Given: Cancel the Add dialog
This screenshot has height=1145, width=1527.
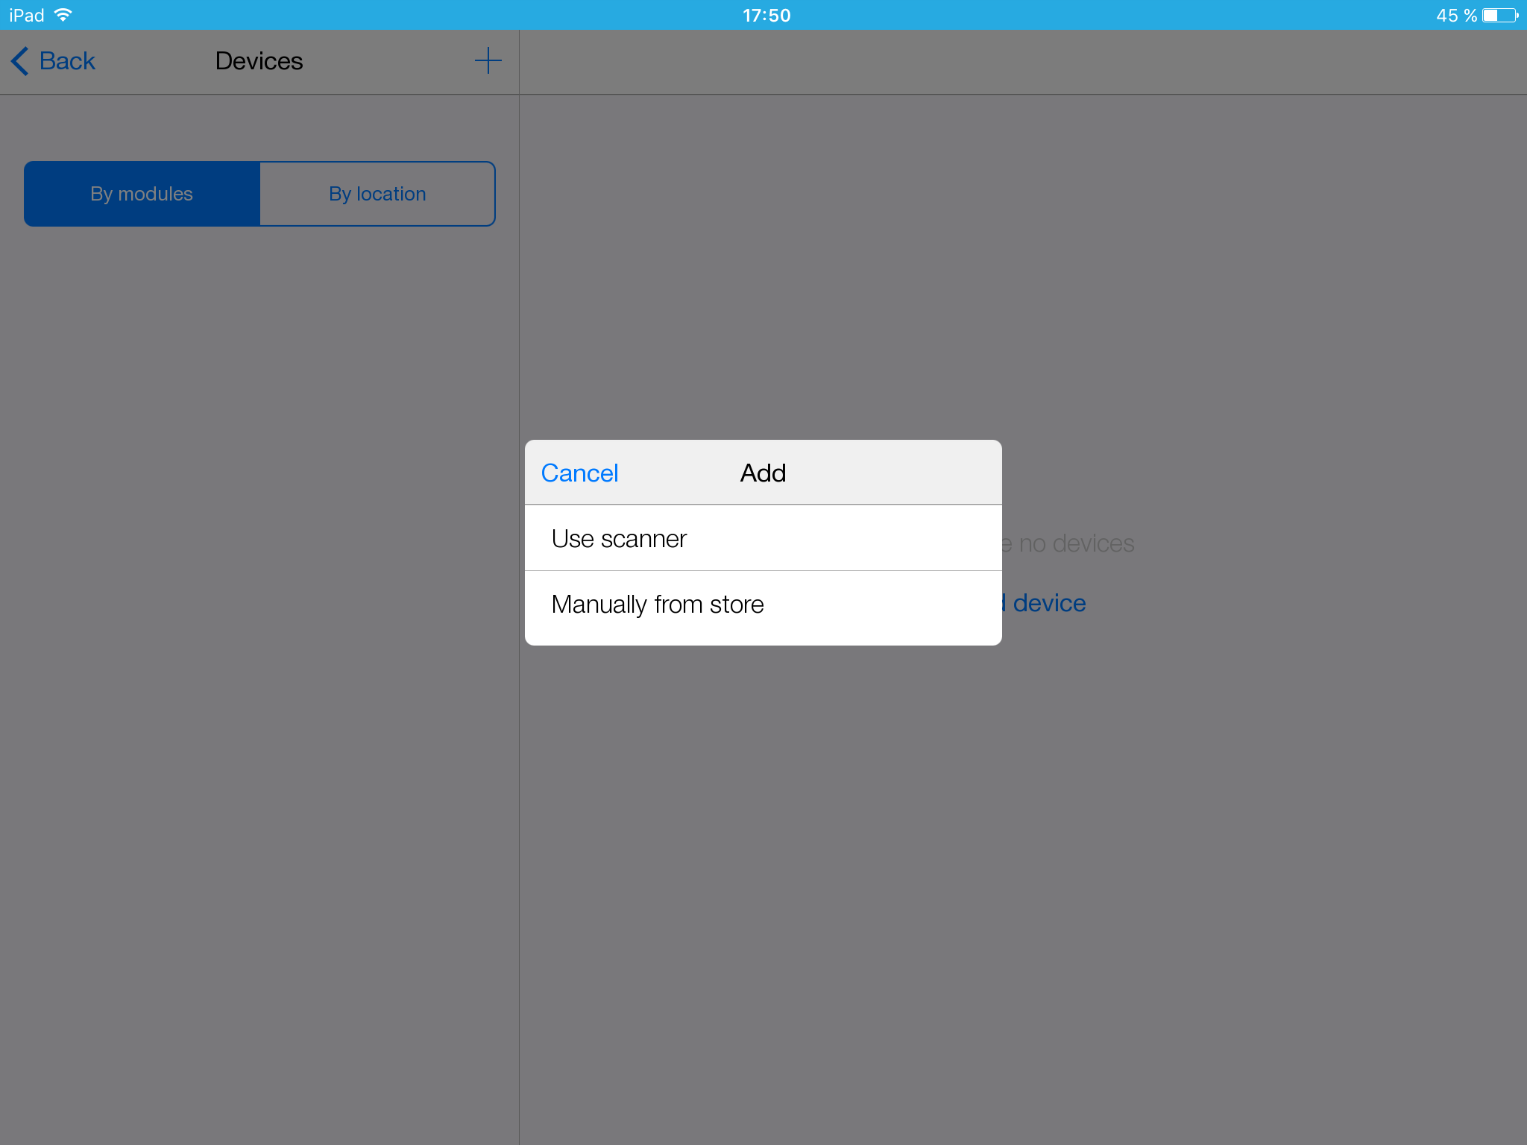Looking at the screenshot, I should pyautogui.click(x=579, y=473).
